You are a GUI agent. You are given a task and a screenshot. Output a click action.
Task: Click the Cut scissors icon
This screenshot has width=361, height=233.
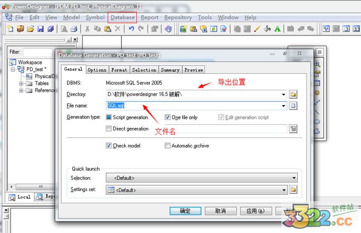click(87, 29)
